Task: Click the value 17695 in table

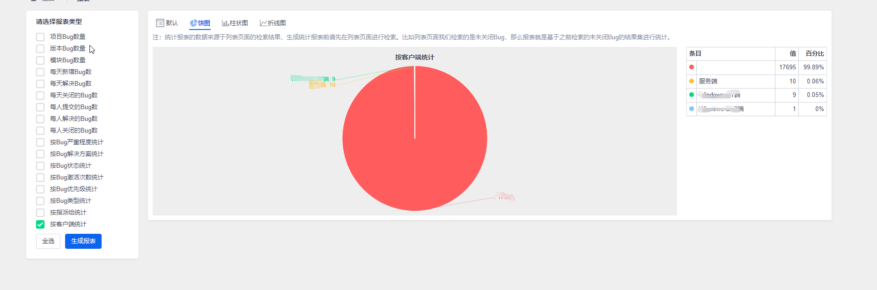Action: pos(788,67)
